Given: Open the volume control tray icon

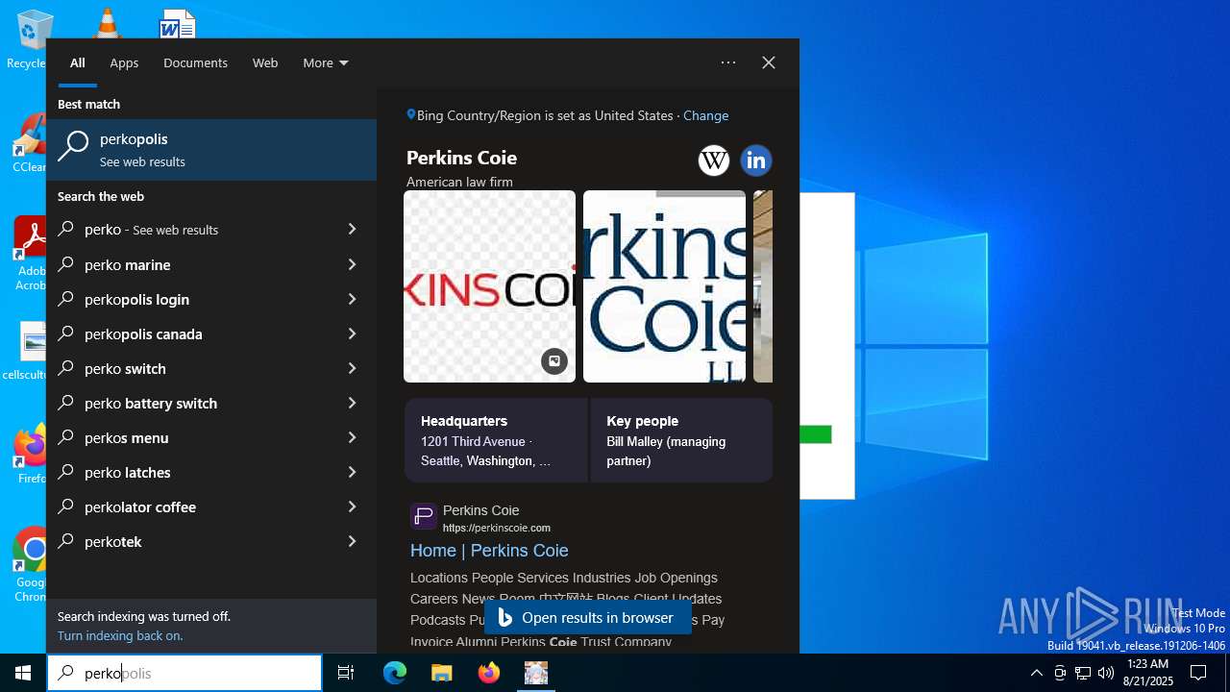Looking at the screenshot, I should pos(1106,673).
